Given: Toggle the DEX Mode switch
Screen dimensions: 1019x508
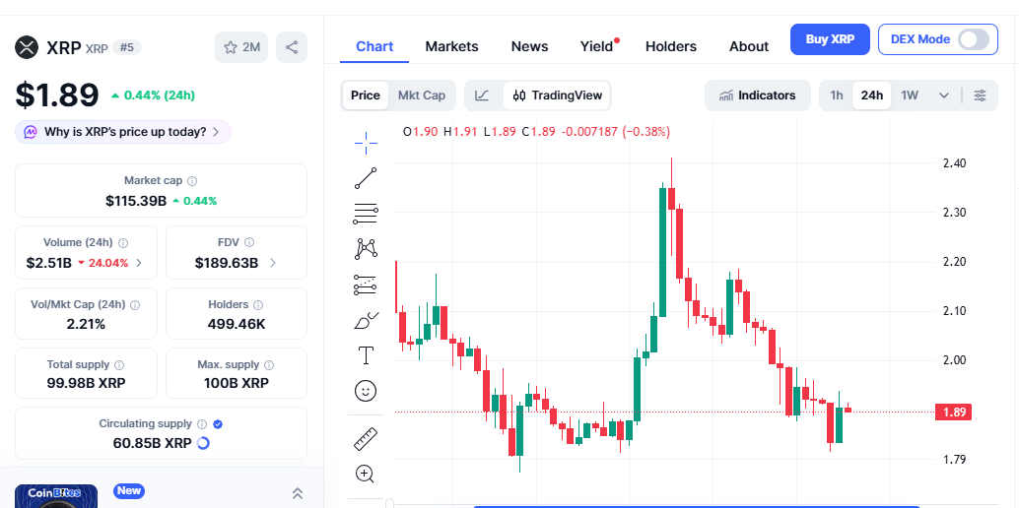Looking at the screenshot, I should pyautogui.click(x=973, y=39).
